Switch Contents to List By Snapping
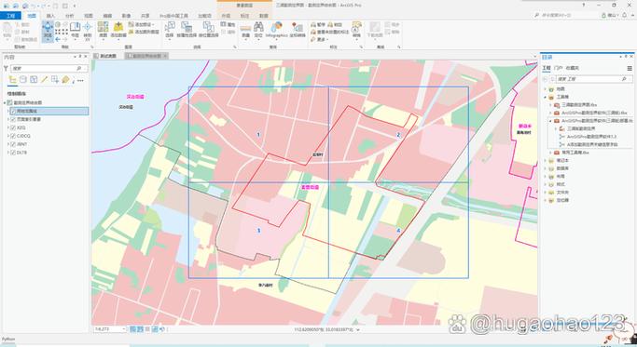Screen dimensions: 637x347 pos(55,80)
